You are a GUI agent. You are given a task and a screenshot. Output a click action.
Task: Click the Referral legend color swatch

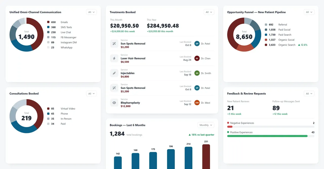pyautogui.click(x=266, y=25)
